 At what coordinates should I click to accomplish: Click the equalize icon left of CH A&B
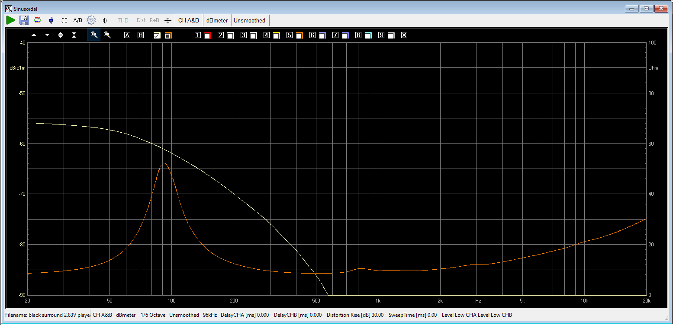pos(168,20)
